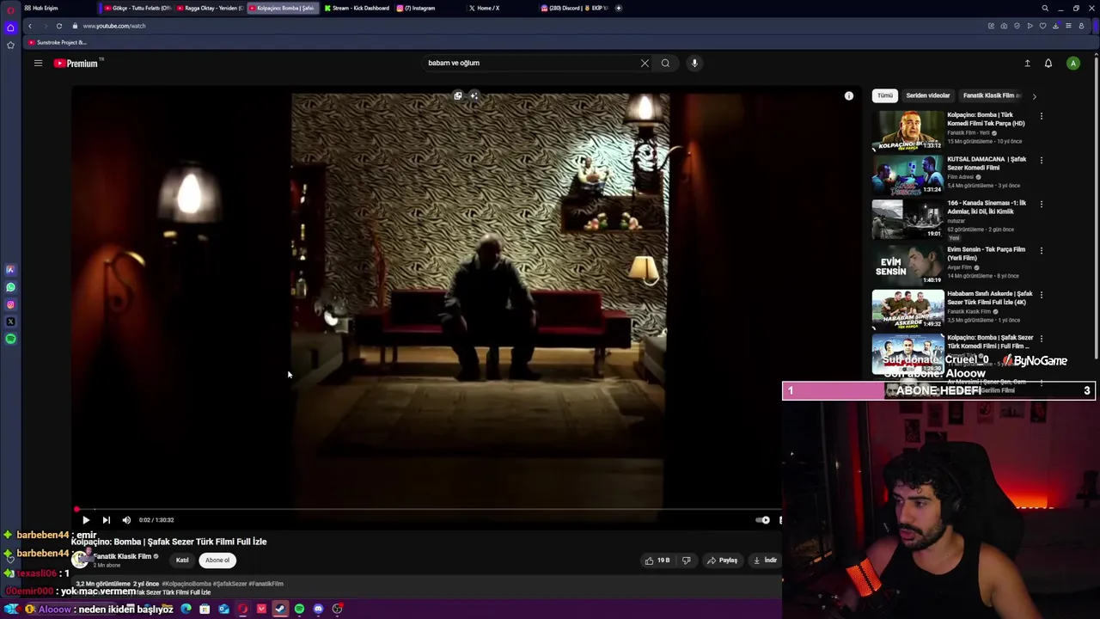Open the Steam icon on the taskbar
The width and height of the screenshot is (1100, 619).
pos(280,609)
